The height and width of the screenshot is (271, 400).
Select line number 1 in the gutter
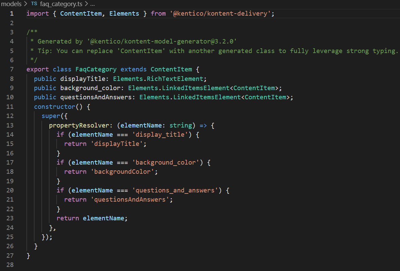click(x=12, y=14)
